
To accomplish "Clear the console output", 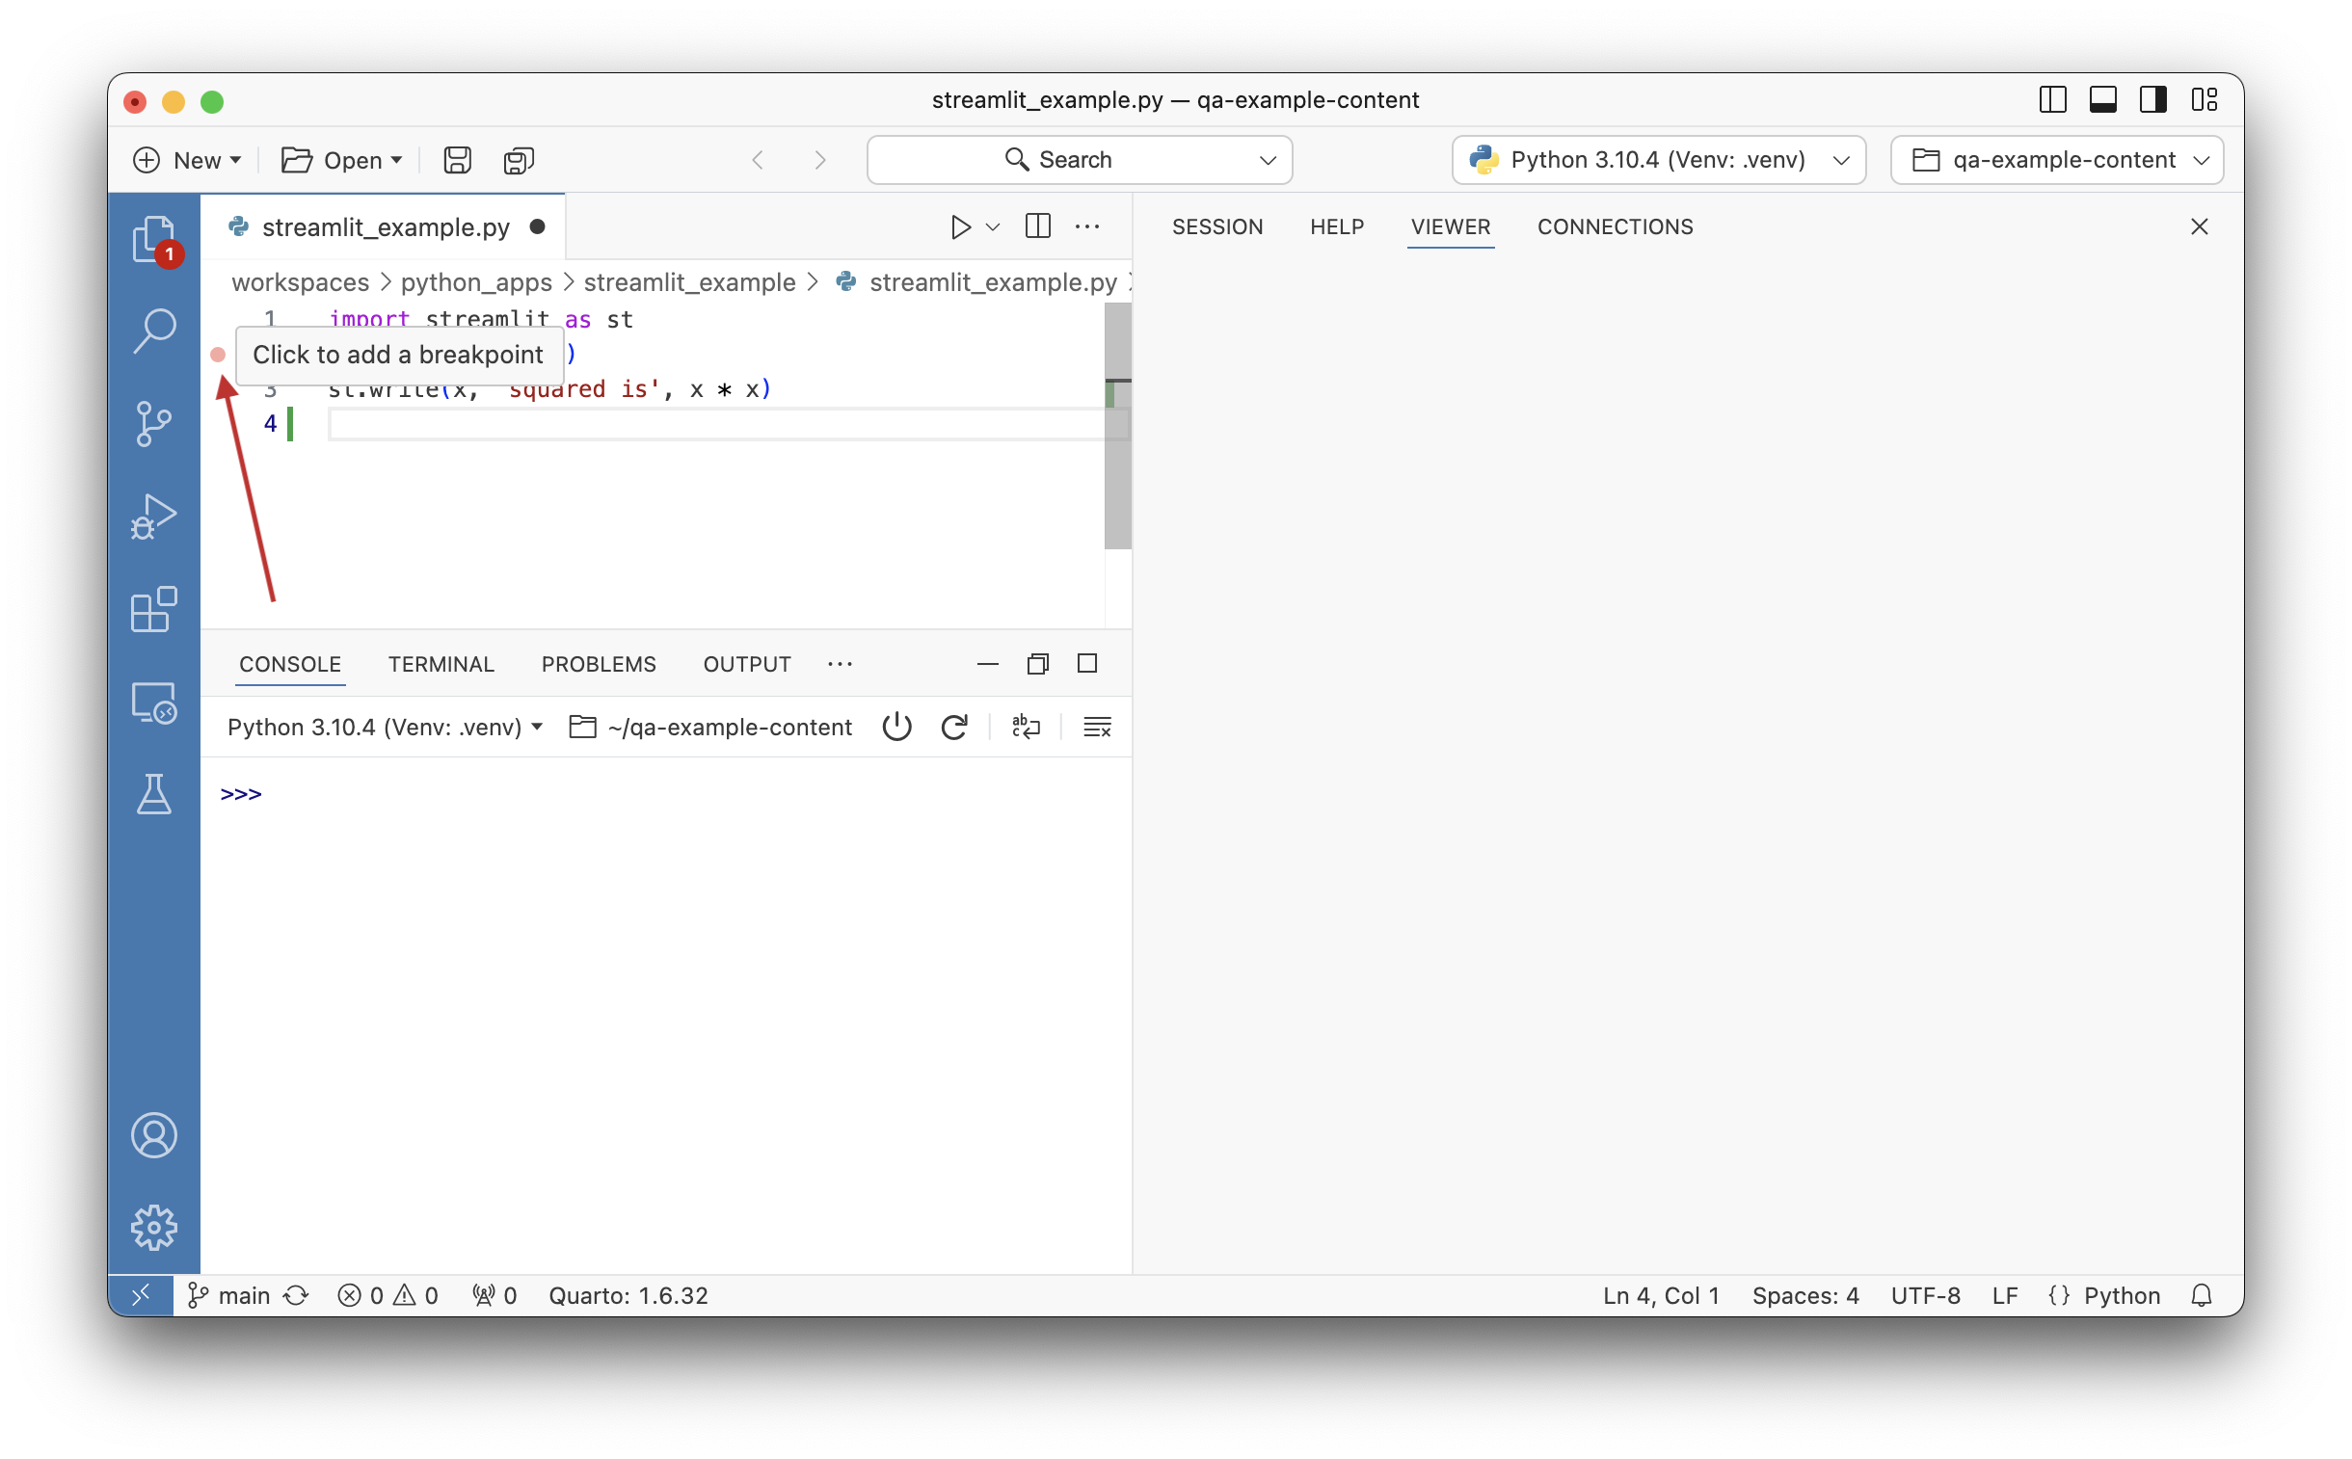I will pyautogui.click(x=1097, y=727).
